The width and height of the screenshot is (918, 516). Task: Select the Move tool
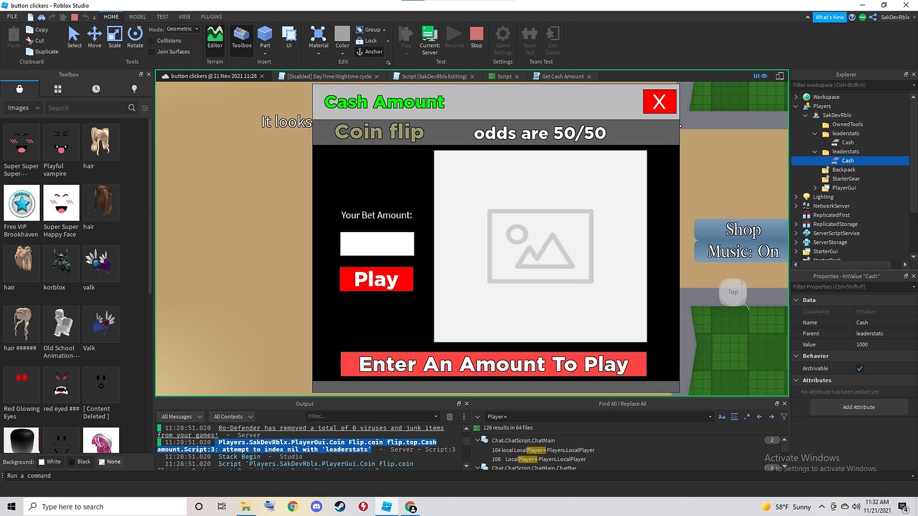[94, 38]
